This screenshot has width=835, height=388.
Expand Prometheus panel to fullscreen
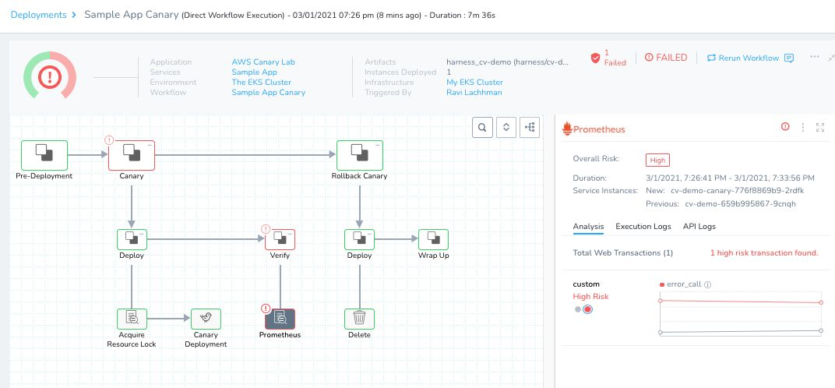(820, 127)
